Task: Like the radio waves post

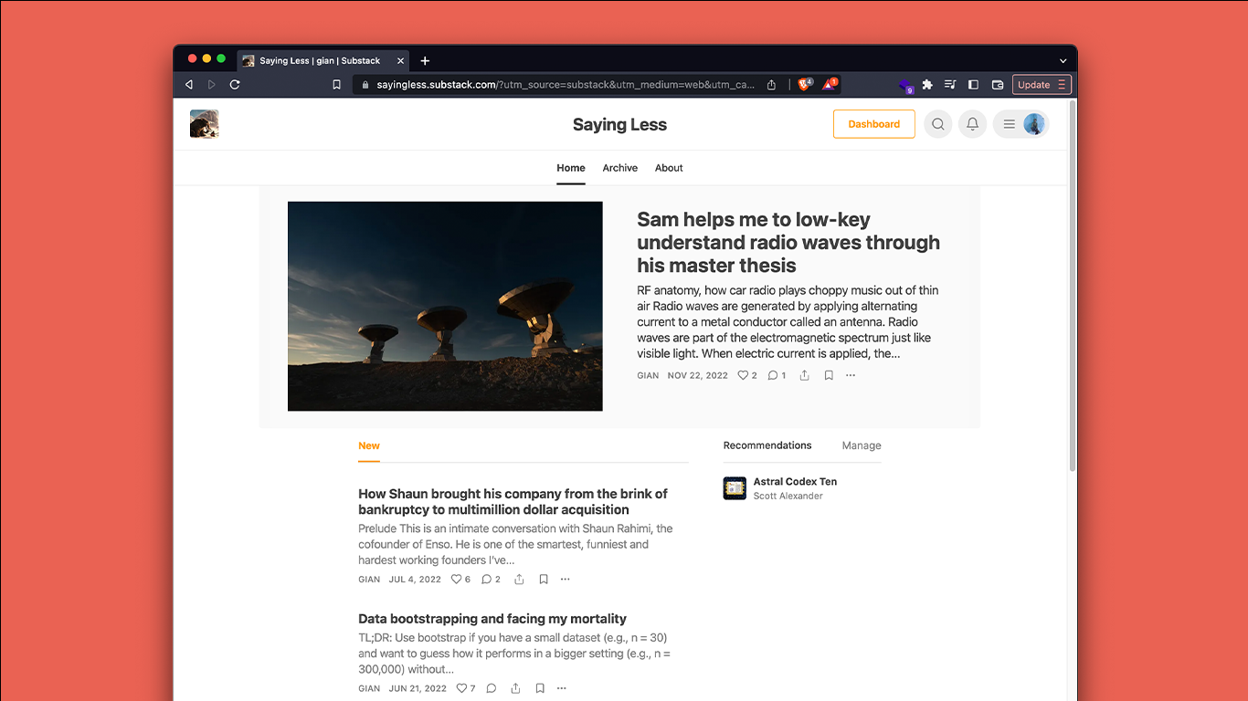Action: [x=746, y=375]
